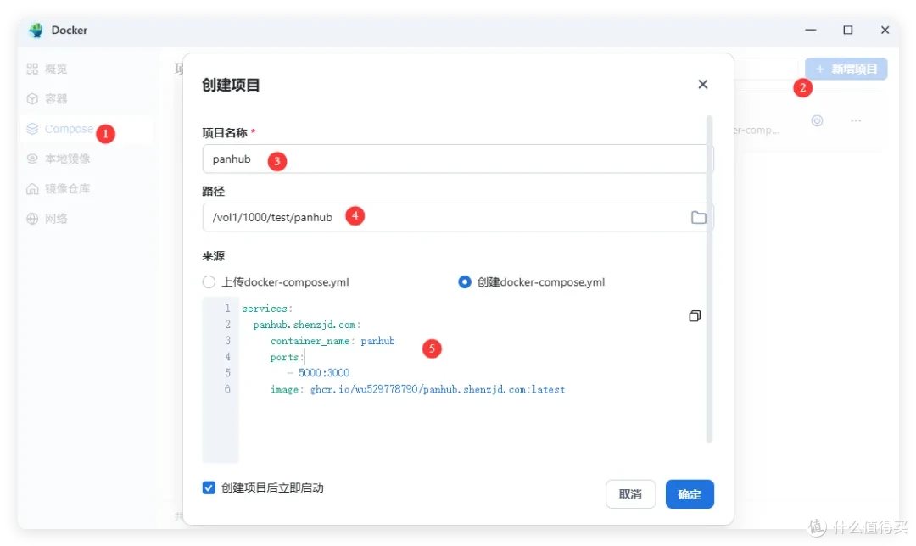Click the Docker whale app icon

pos(36,30)
